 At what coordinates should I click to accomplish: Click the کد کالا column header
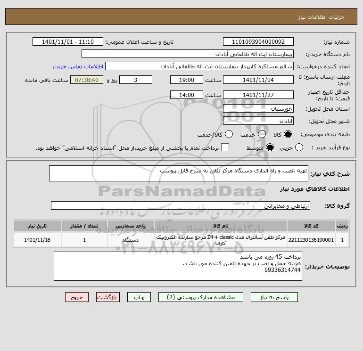click(311, 226)
